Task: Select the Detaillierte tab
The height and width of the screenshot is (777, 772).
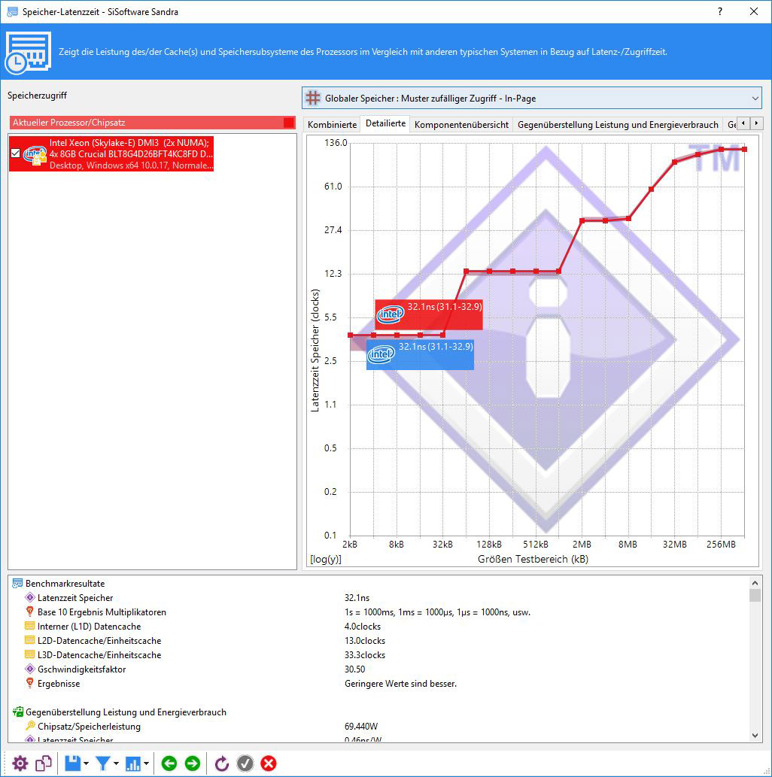Action: coord(385,123)
